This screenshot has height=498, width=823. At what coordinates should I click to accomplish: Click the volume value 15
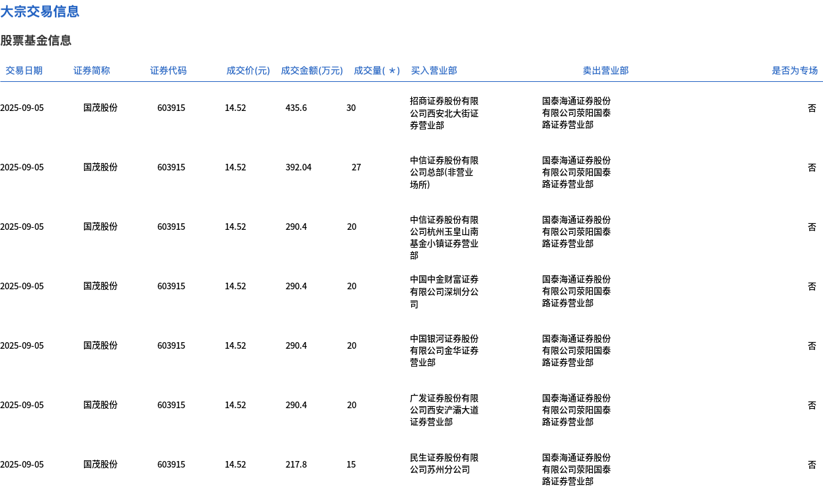[x=351, y=464]
